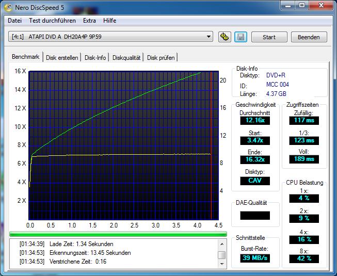Click the Beenden button
The image size is (337, 276).
[309, 37]
